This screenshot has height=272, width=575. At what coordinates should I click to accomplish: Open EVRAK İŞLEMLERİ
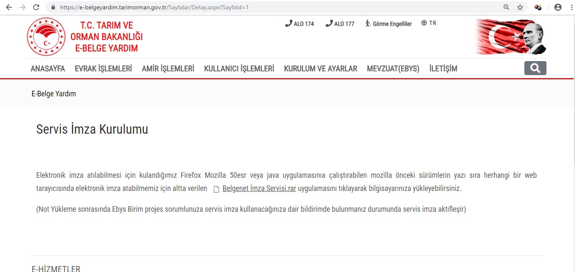tap(103, 68)
